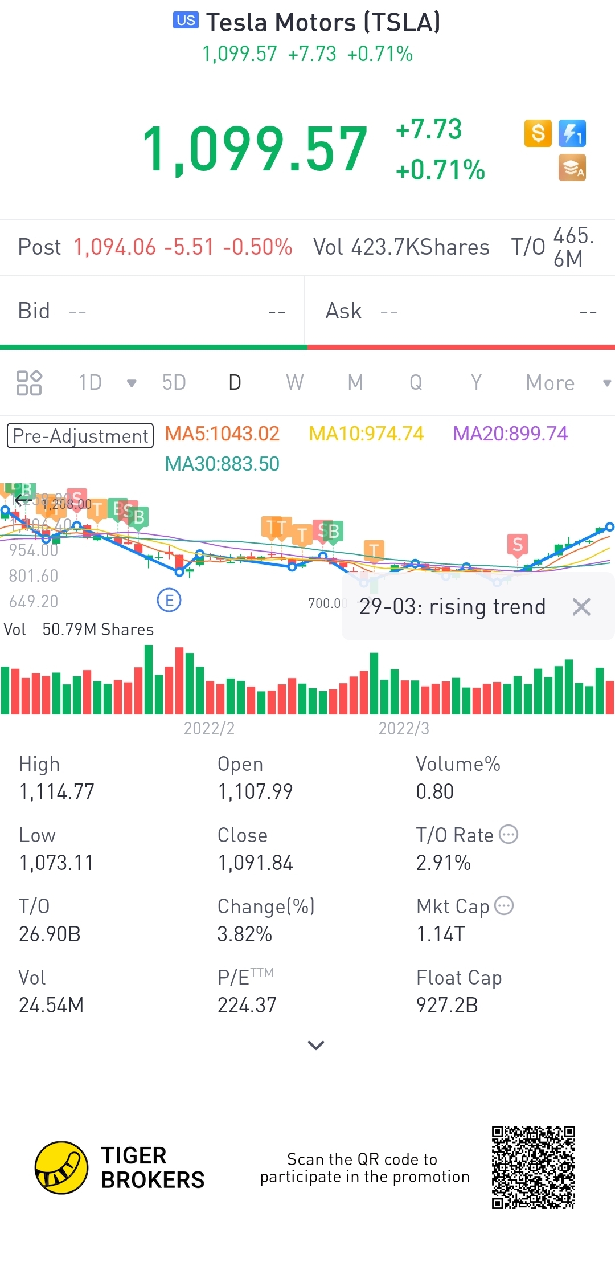Tap the High value 1,114.77

point(56,792)
